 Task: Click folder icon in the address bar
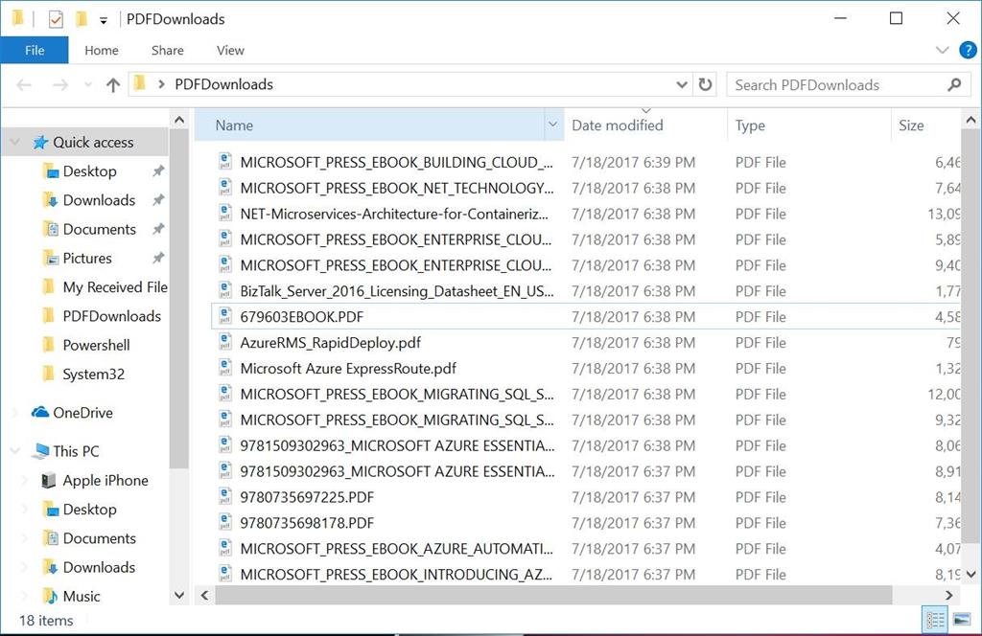140,83
